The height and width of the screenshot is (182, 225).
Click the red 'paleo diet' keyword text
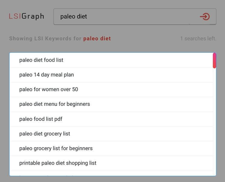(x=97, y=39)
